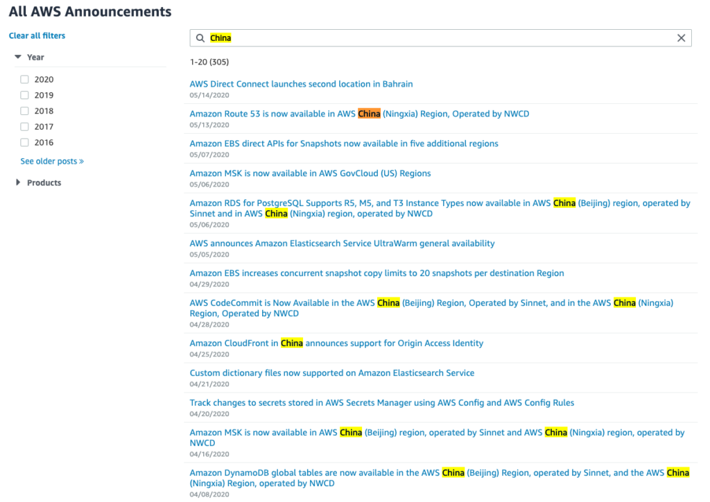Check the 2020 year filter

[x=25, y=80]
